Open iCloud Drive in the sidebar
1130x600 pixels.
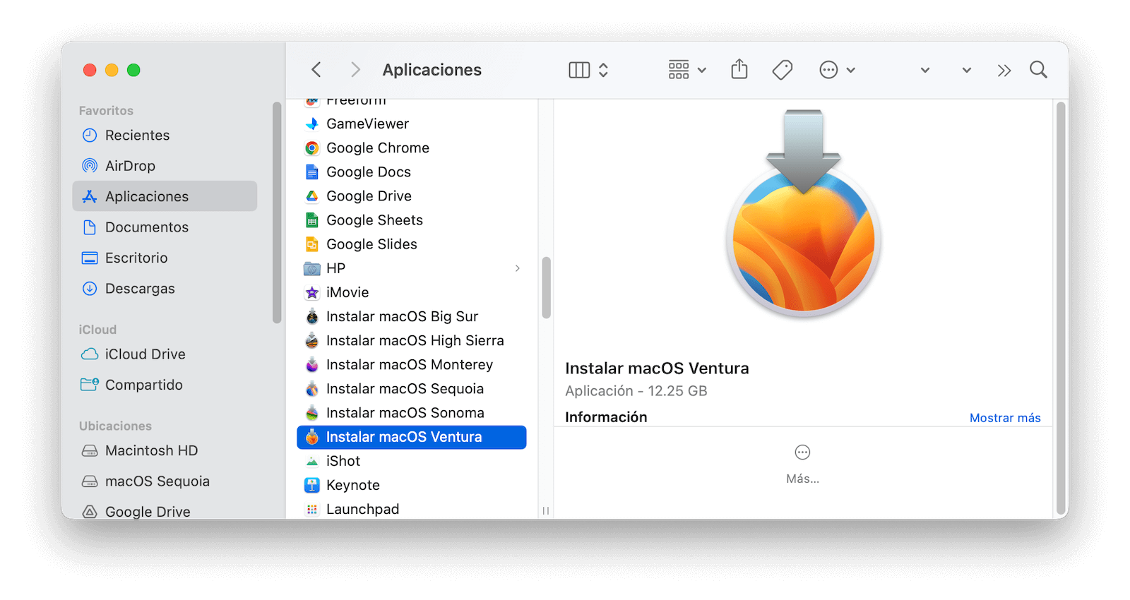click(165, 354)
